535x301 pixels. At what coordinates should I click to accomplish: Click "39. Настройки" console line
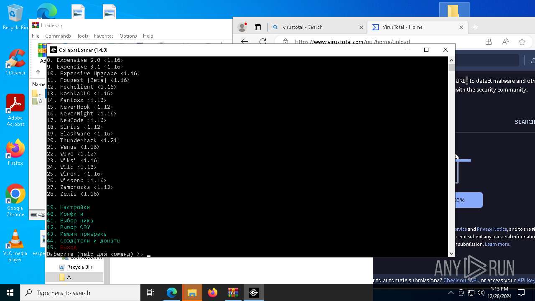[68, 207]
